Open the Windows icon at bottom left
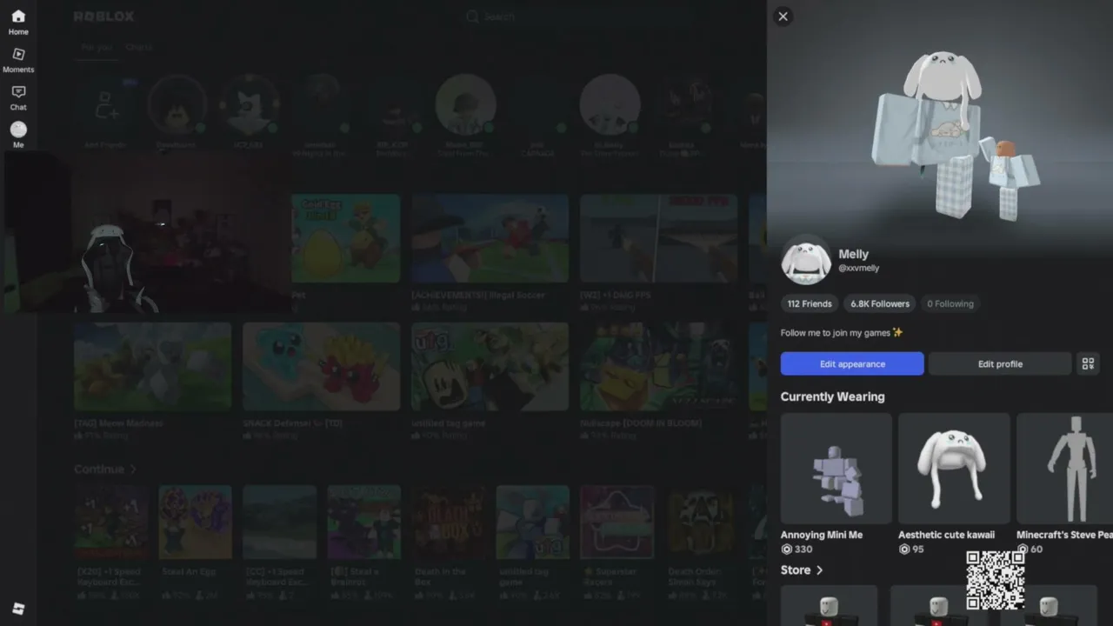Image resolution: width=1113 pixels, height=626 pixels. click(18, 609)
